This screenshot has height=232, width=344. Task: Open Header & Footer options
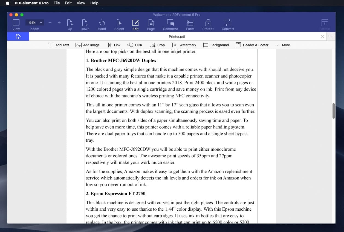pos(252,45)
